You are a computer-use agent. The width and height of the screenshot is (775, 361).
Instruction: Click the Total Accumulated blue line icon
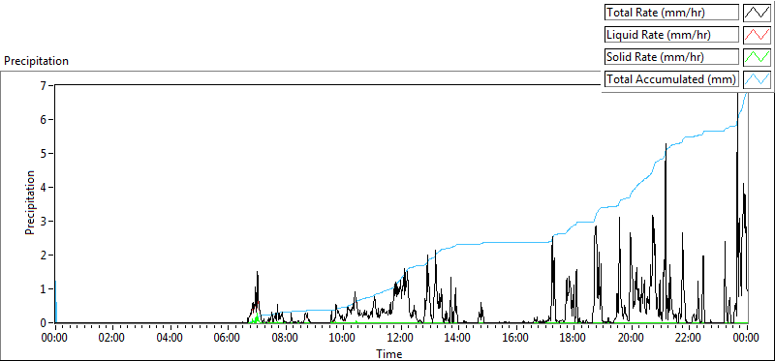click(x=758, y=79)
